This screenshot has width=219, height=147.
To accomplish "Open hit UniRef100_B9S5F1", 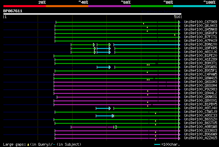I will coord(201,70).
